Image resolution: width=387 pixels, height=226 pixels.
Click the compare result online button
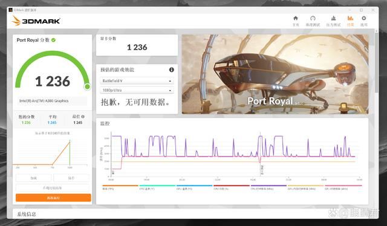pyautogui.click(x=53, y=188)
